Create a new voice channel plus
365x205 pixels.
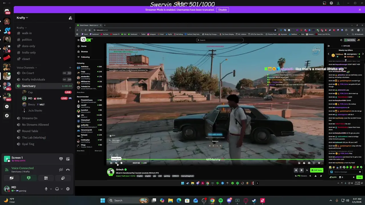click(x=70, y=67)
